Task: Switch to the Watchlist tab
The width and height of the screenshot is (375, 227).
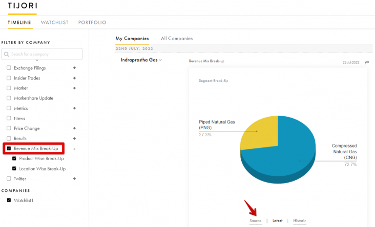Action: point(54,22)
